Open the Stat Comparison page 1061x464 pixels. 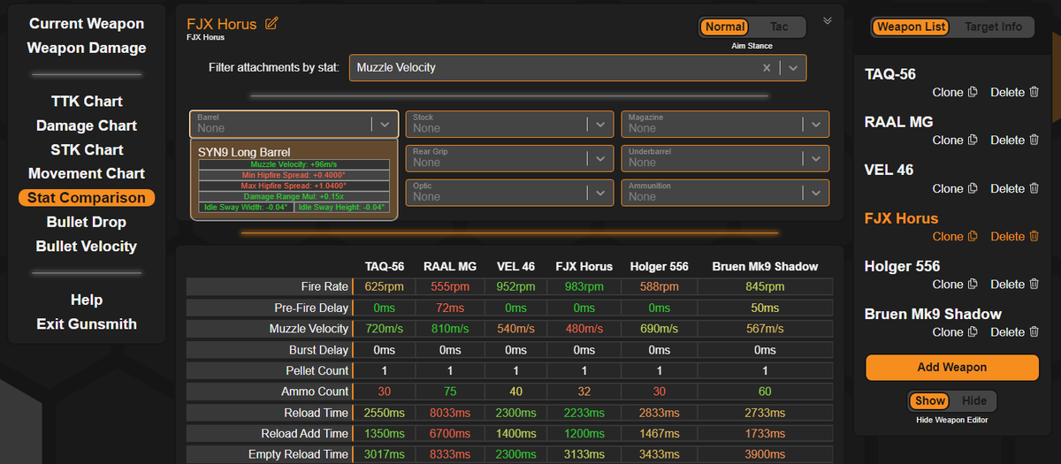tap(87, 198)
